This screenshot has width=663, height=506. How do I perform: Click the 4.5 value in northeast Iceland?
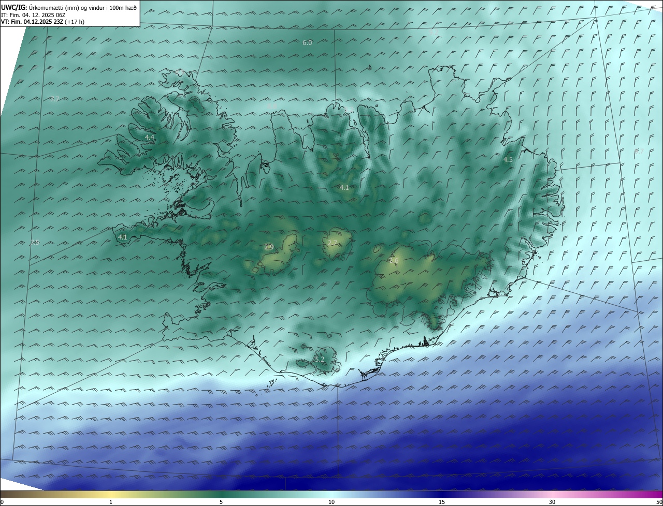pos(508,160)
